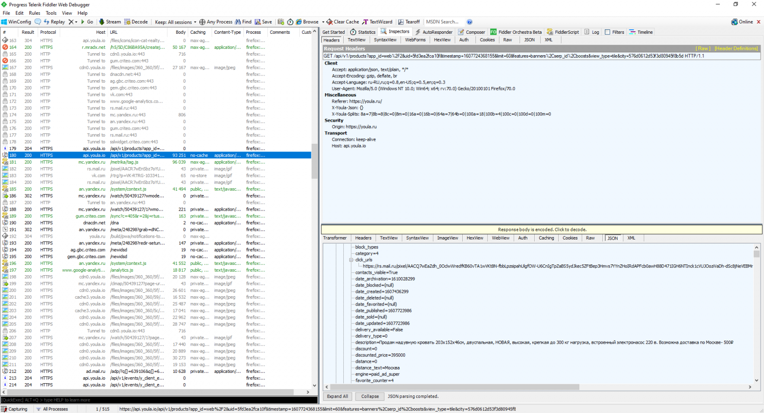Image resolution: width=764 pixels, height=413 pixels.
Task: Close the toolbar using the red X
Action: (x=759, y=22)
